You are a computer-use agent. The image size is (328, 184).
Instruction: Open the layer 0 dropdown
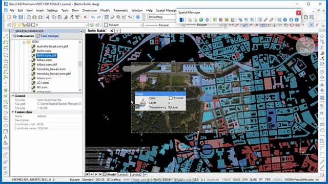pyautogui.click(x=87, y=25)
